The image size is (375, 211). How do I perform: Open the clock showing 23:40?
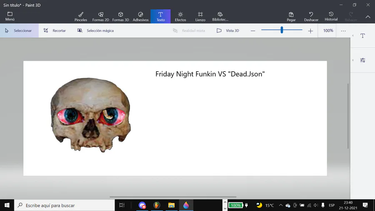(348, 205)
